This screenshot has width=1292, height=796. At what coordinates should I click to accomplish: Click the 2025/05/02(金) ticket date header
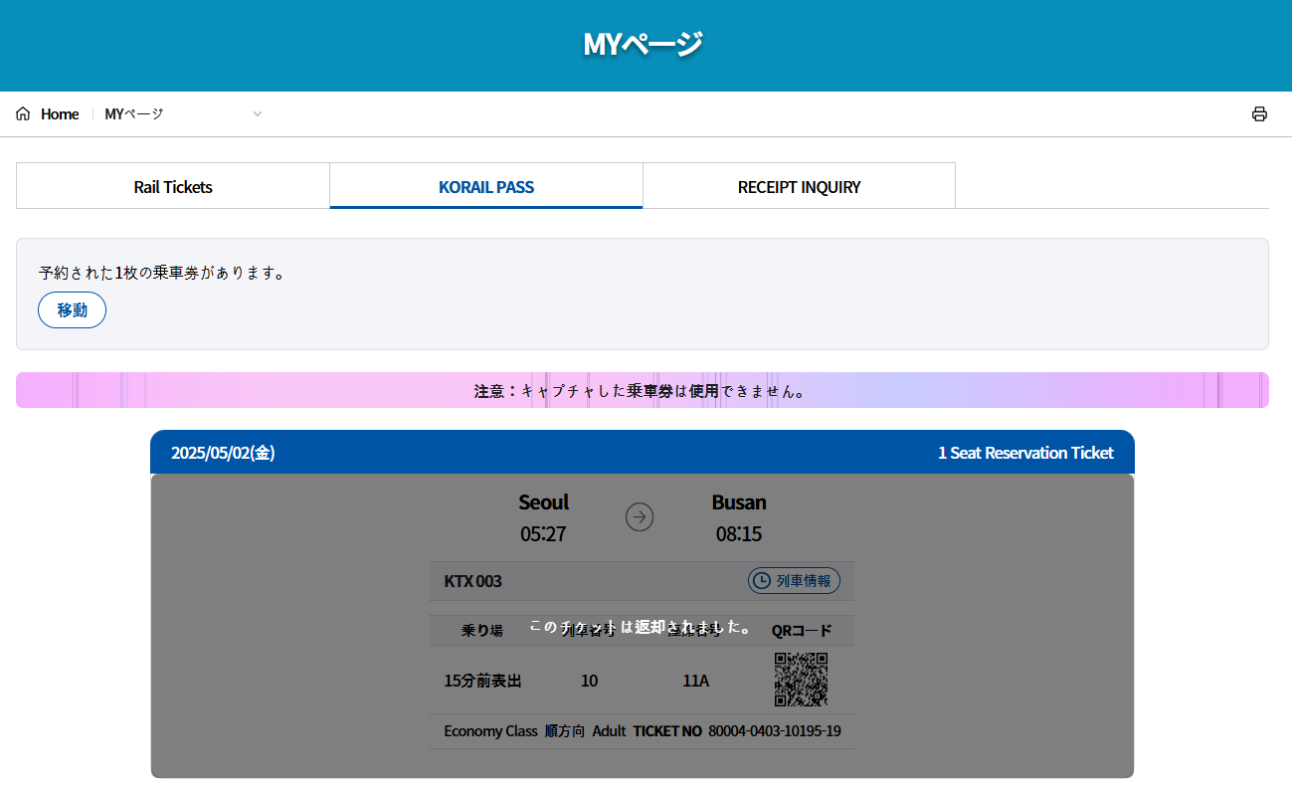223,453
